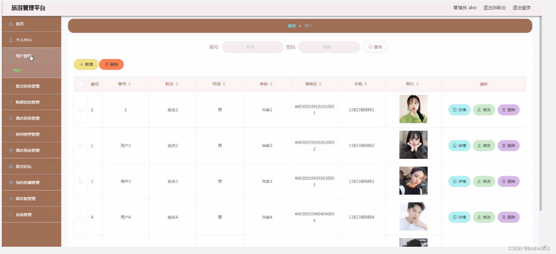This screenshot has height=254, width=556.
Task: Select all rows with header checkbox
Action: (81, 84)
